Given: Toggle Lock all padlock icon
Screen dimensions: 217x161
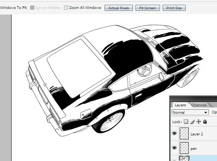Looking at the screenshot, I should click(205, 122).
